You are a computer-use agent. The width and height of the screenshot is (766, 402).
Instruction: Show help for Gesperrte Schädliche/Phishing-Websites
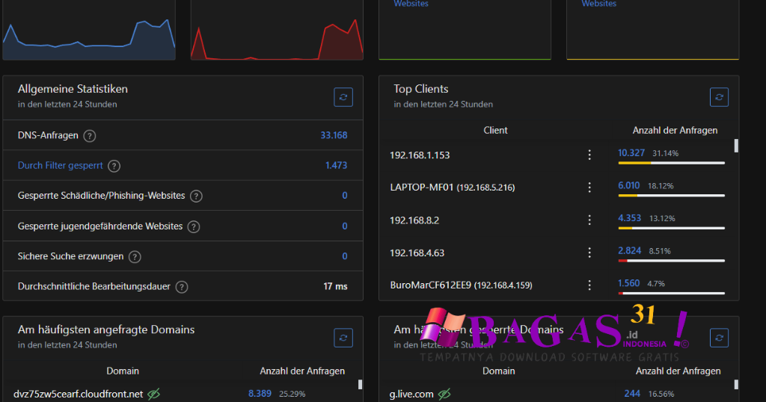pos(196,196)
